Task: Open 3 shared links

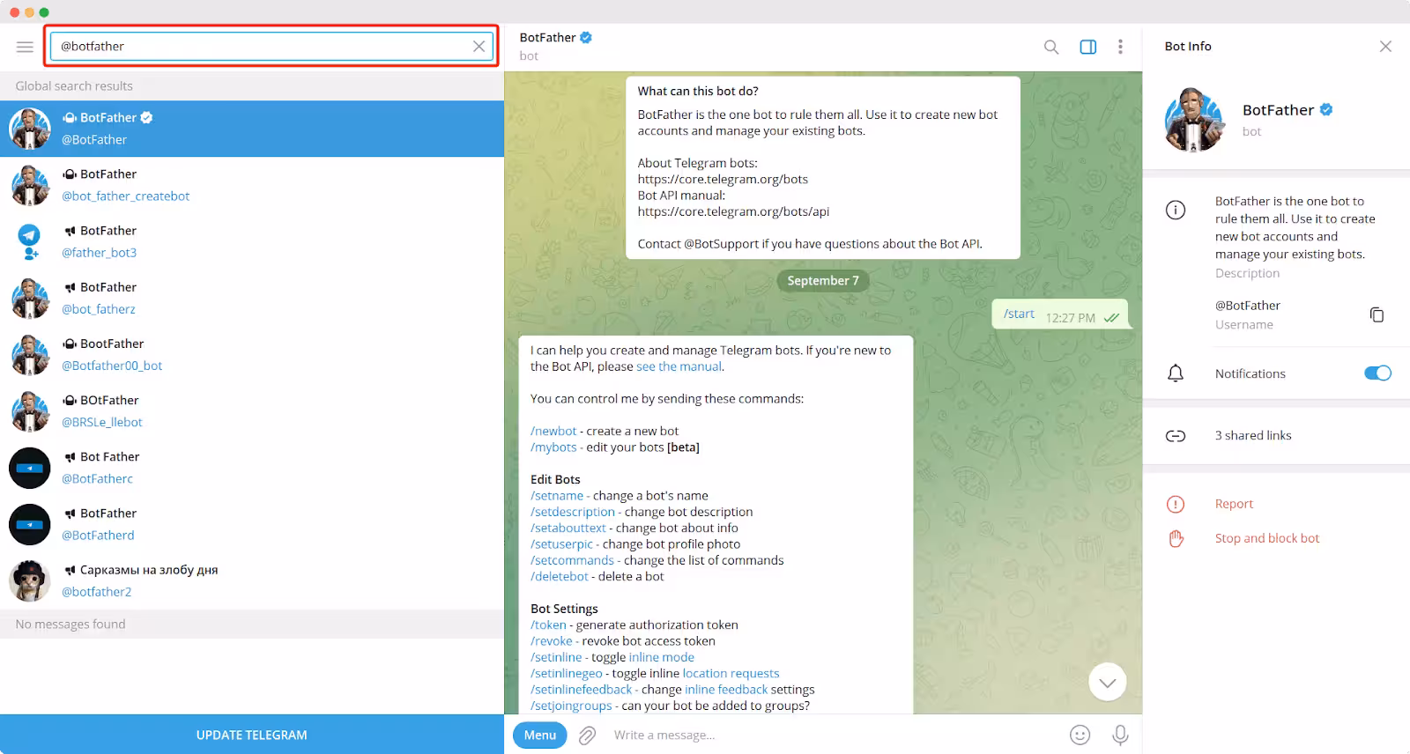Action: click(x=1253, y=436)
